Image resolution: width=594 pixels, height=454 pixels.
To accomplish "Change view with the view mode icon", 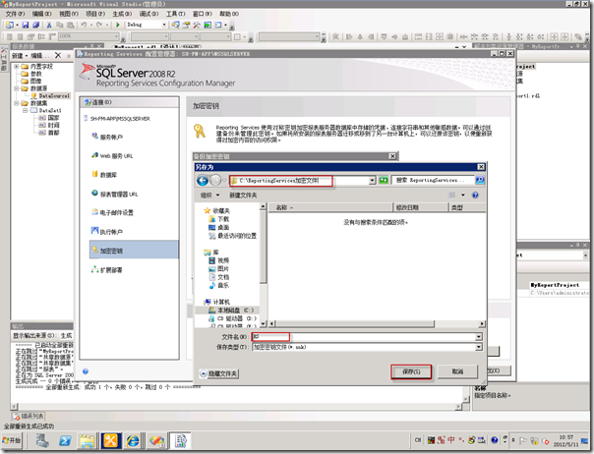I will [452, 196].
